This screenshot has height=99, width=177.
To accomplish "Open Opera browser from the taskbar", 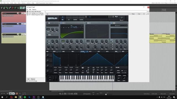I will pyautogui.click(x=11, y=97).
